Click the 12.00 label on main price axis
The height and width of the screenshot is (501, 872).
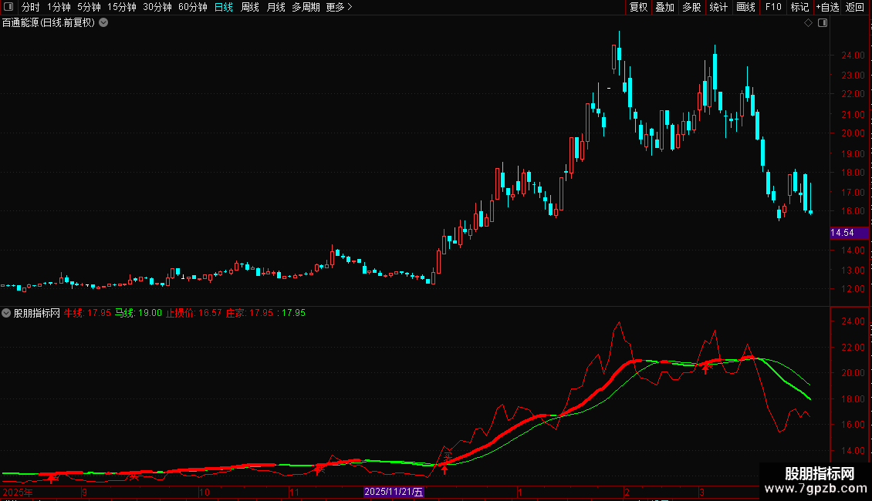[x=853, y=289]
